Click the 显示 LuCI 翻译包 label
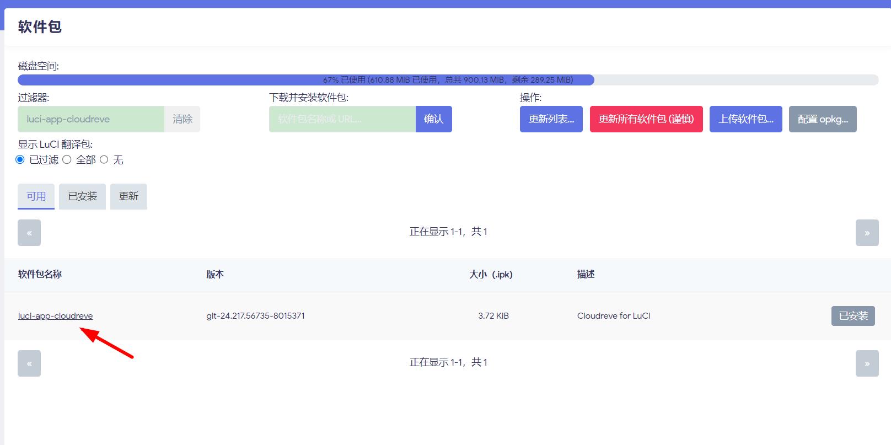891x445 pixels. (x=55, y=144)
